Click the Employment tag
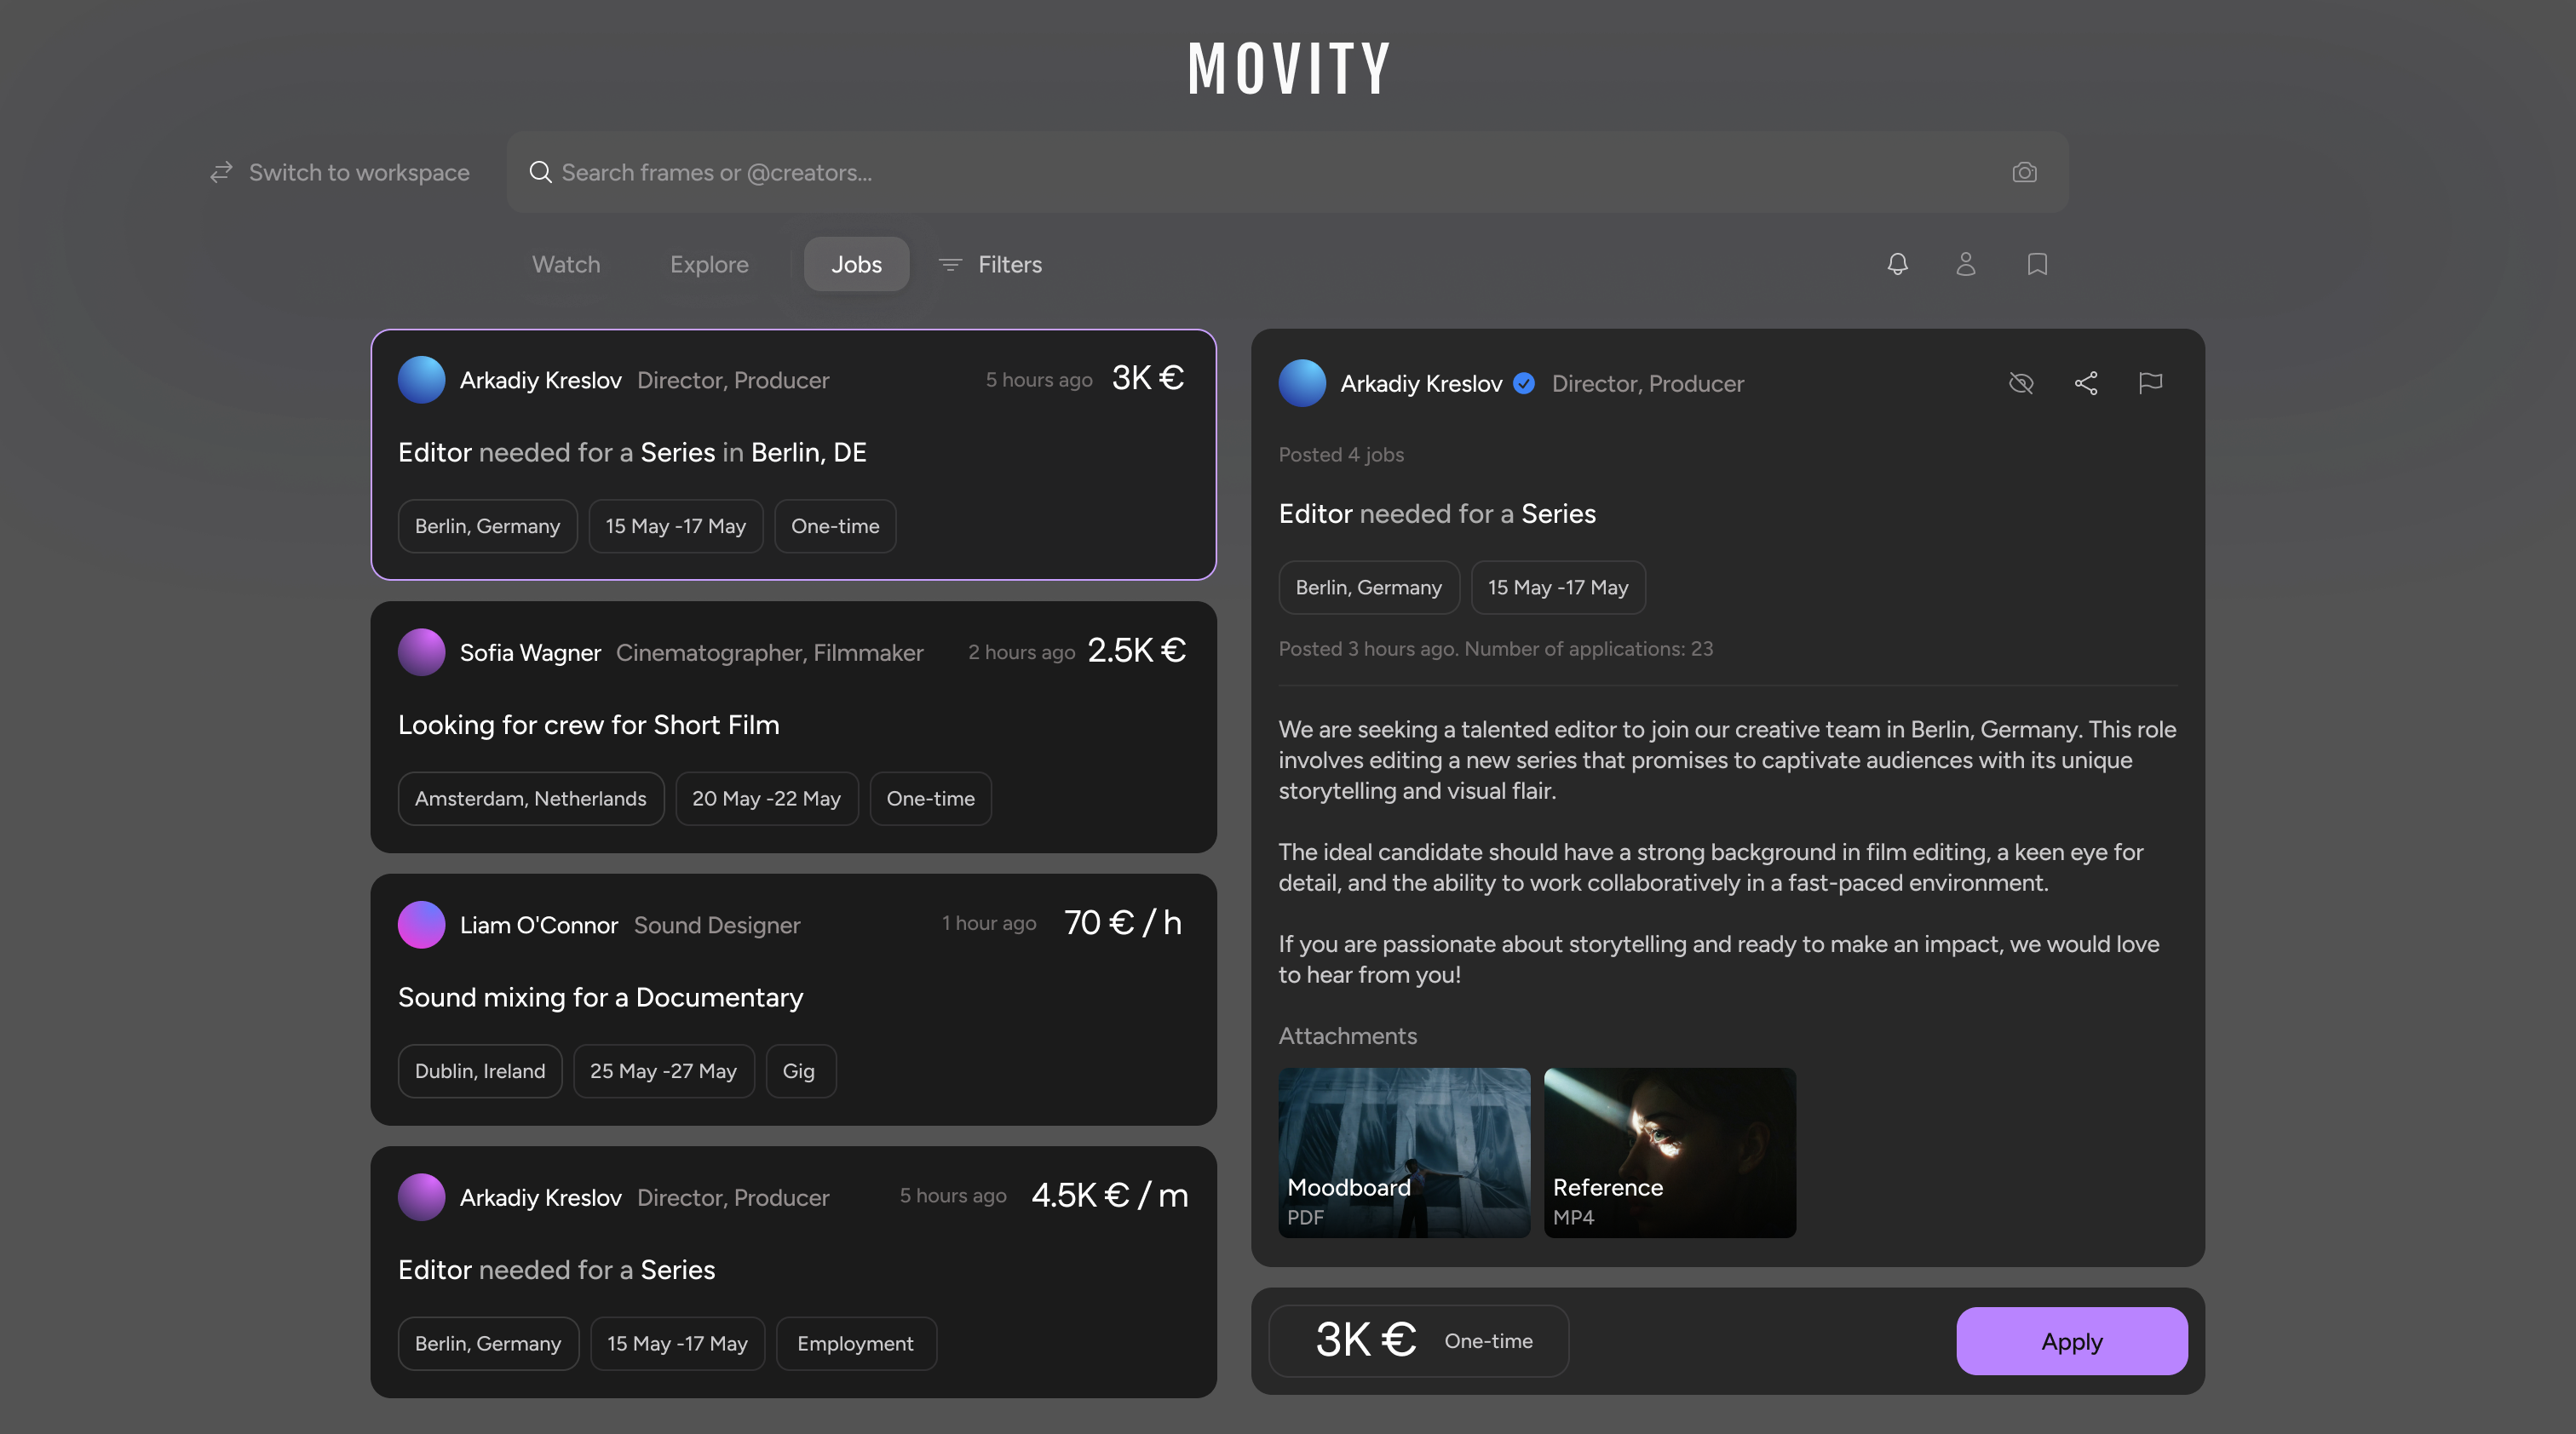2576x1434 pixels. pos(856,1343)
